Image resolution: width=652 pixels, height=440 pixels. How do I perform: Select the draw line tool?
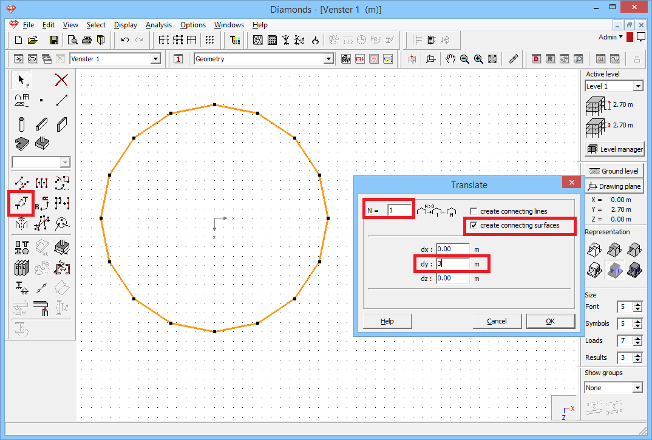coord(61,100)
